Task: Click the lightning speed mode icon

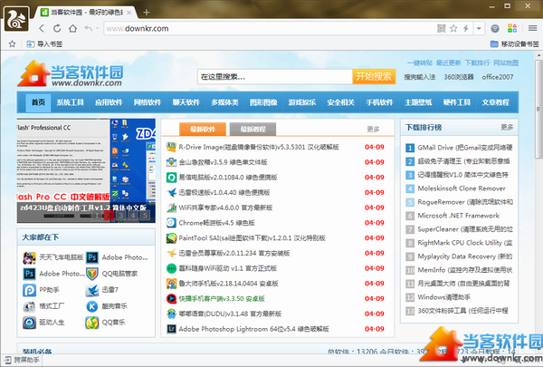Action: pyautogui.click(x=466, y=28)
